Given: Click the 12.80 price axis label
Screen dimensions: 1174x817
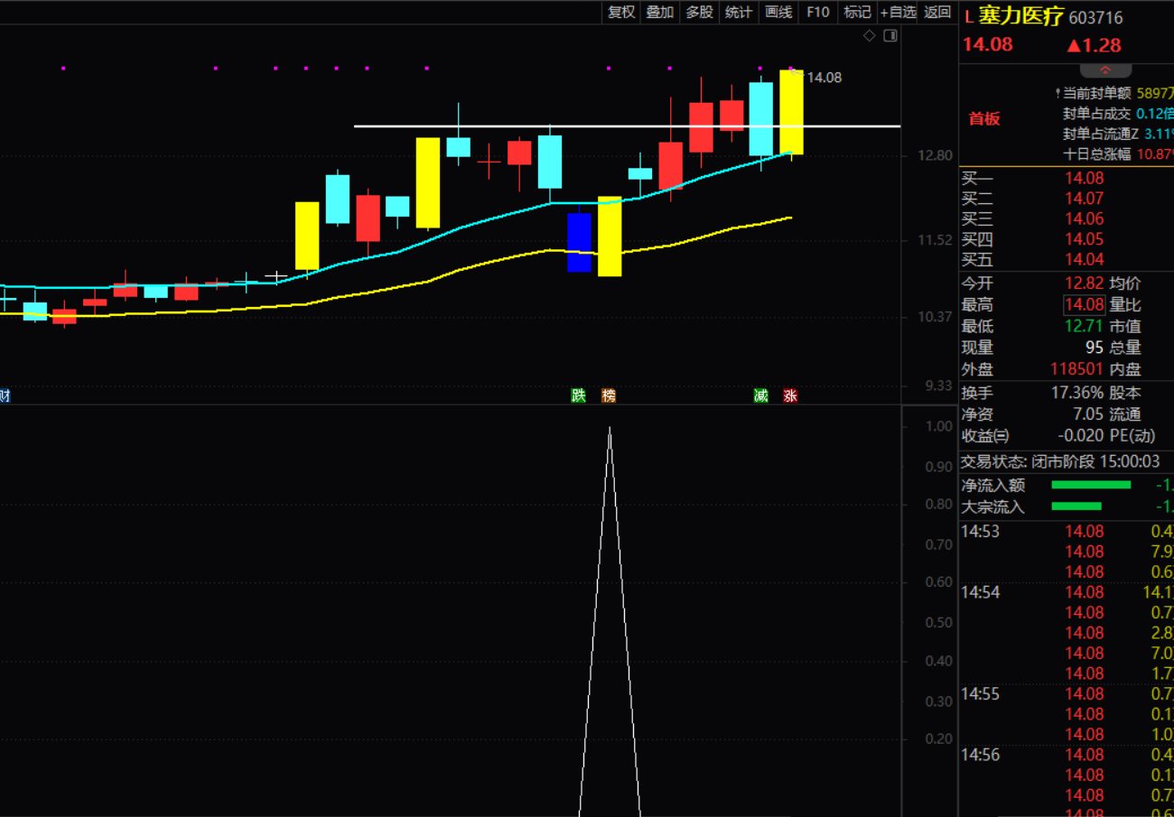Looking at the screenshot, I should 935,155.
